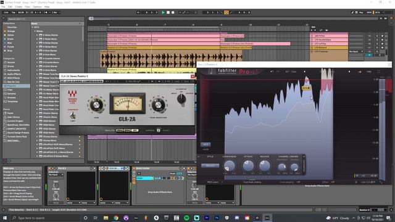Open Spotify from the taskbar
The height and width of the screenshot is (222, 395).
(186, 218)
